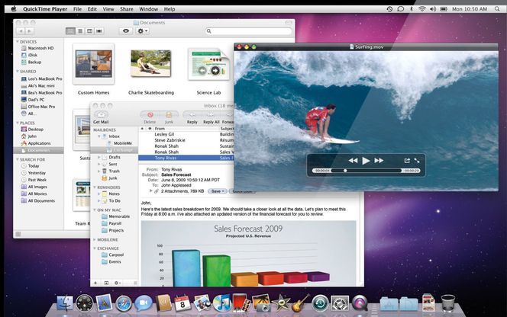Image resolution: width=507 pixels, height=317 pixels.
Task: Click Reply All in Mail toolbar
Action: point(211,115)
